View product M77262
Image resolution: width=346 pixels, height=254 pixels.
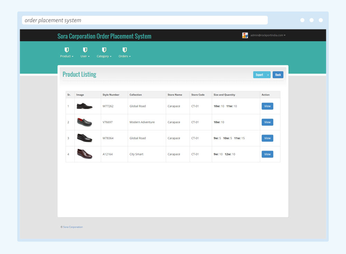(x=267, y=106)
